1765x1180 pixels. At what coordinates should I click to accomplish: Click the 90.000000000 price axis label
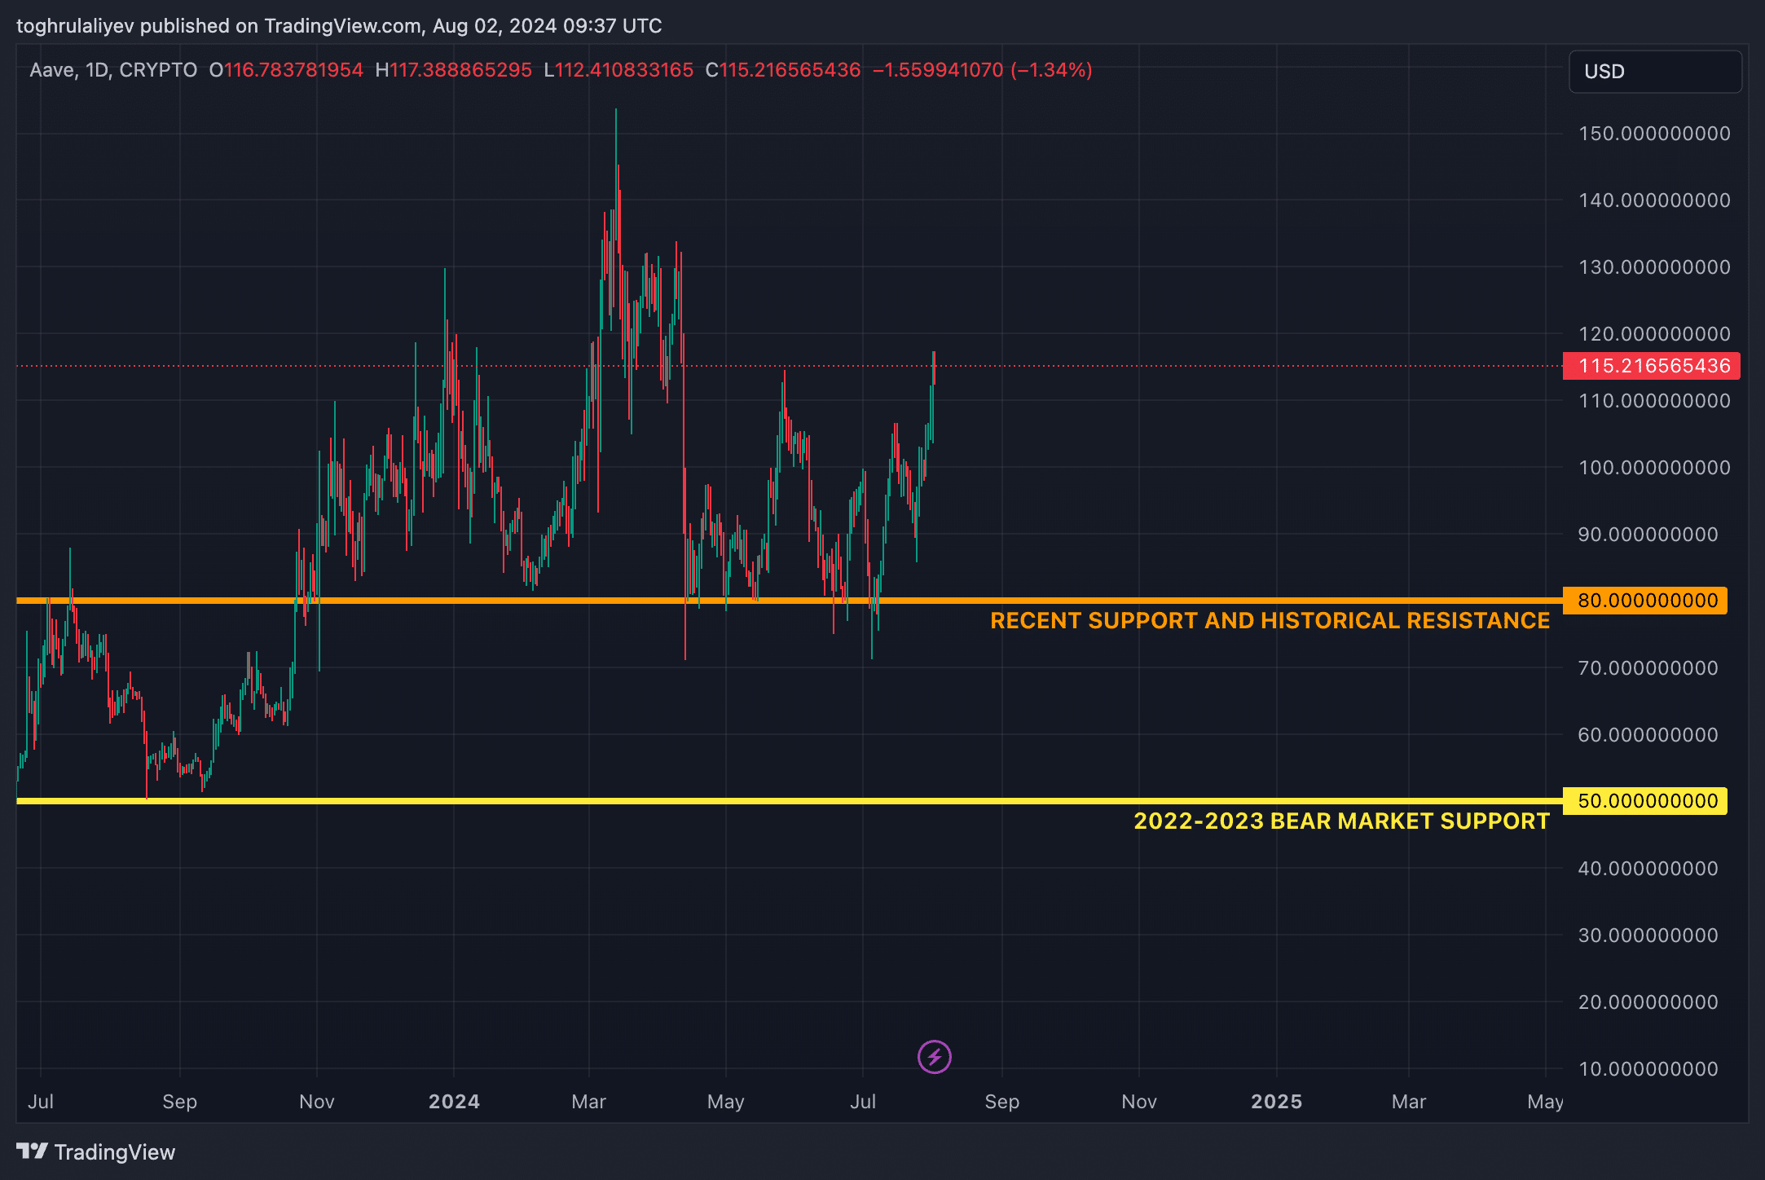tap(1648, 535)
